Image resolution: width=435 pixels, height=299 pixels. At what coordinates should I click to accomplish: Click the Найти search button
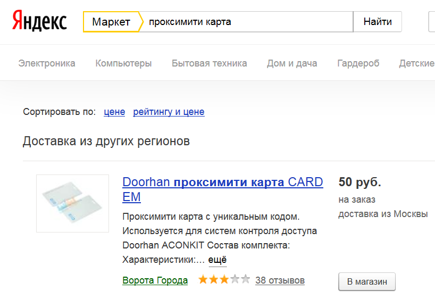pyautogui.click(x=377, y=22)
